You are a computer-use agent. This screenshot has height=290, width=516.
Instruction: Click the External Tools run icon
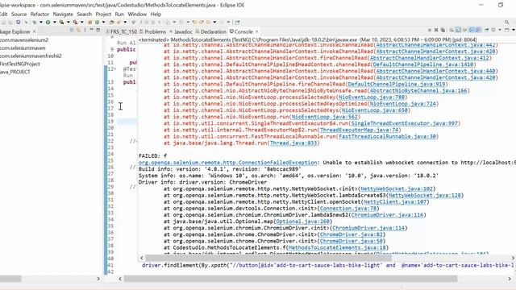(x=75, y=22)
